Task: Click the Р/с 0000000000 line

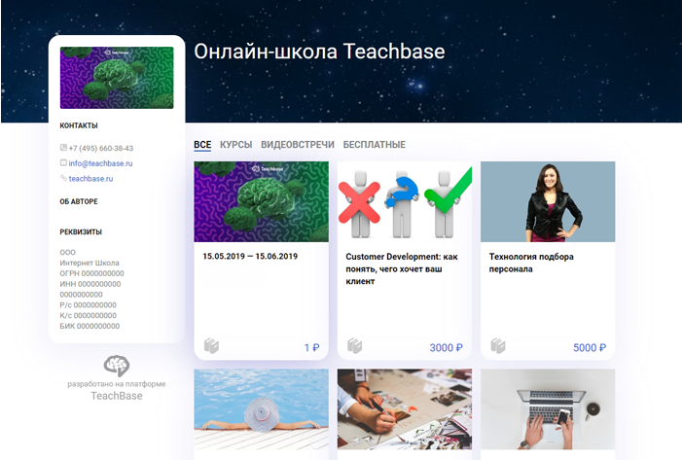Action: click(x=88, y=305)
